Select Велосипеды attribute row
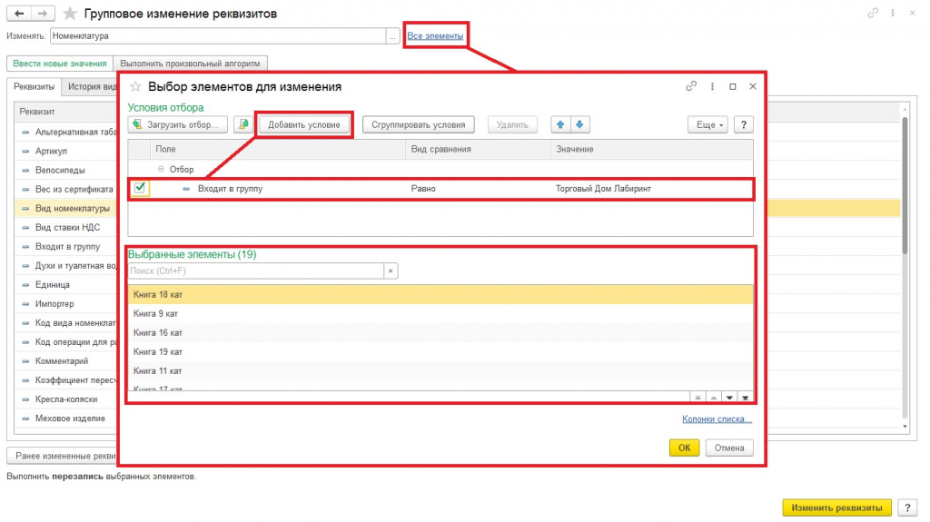This screenshot has height=522, width=930. [66, 170]
